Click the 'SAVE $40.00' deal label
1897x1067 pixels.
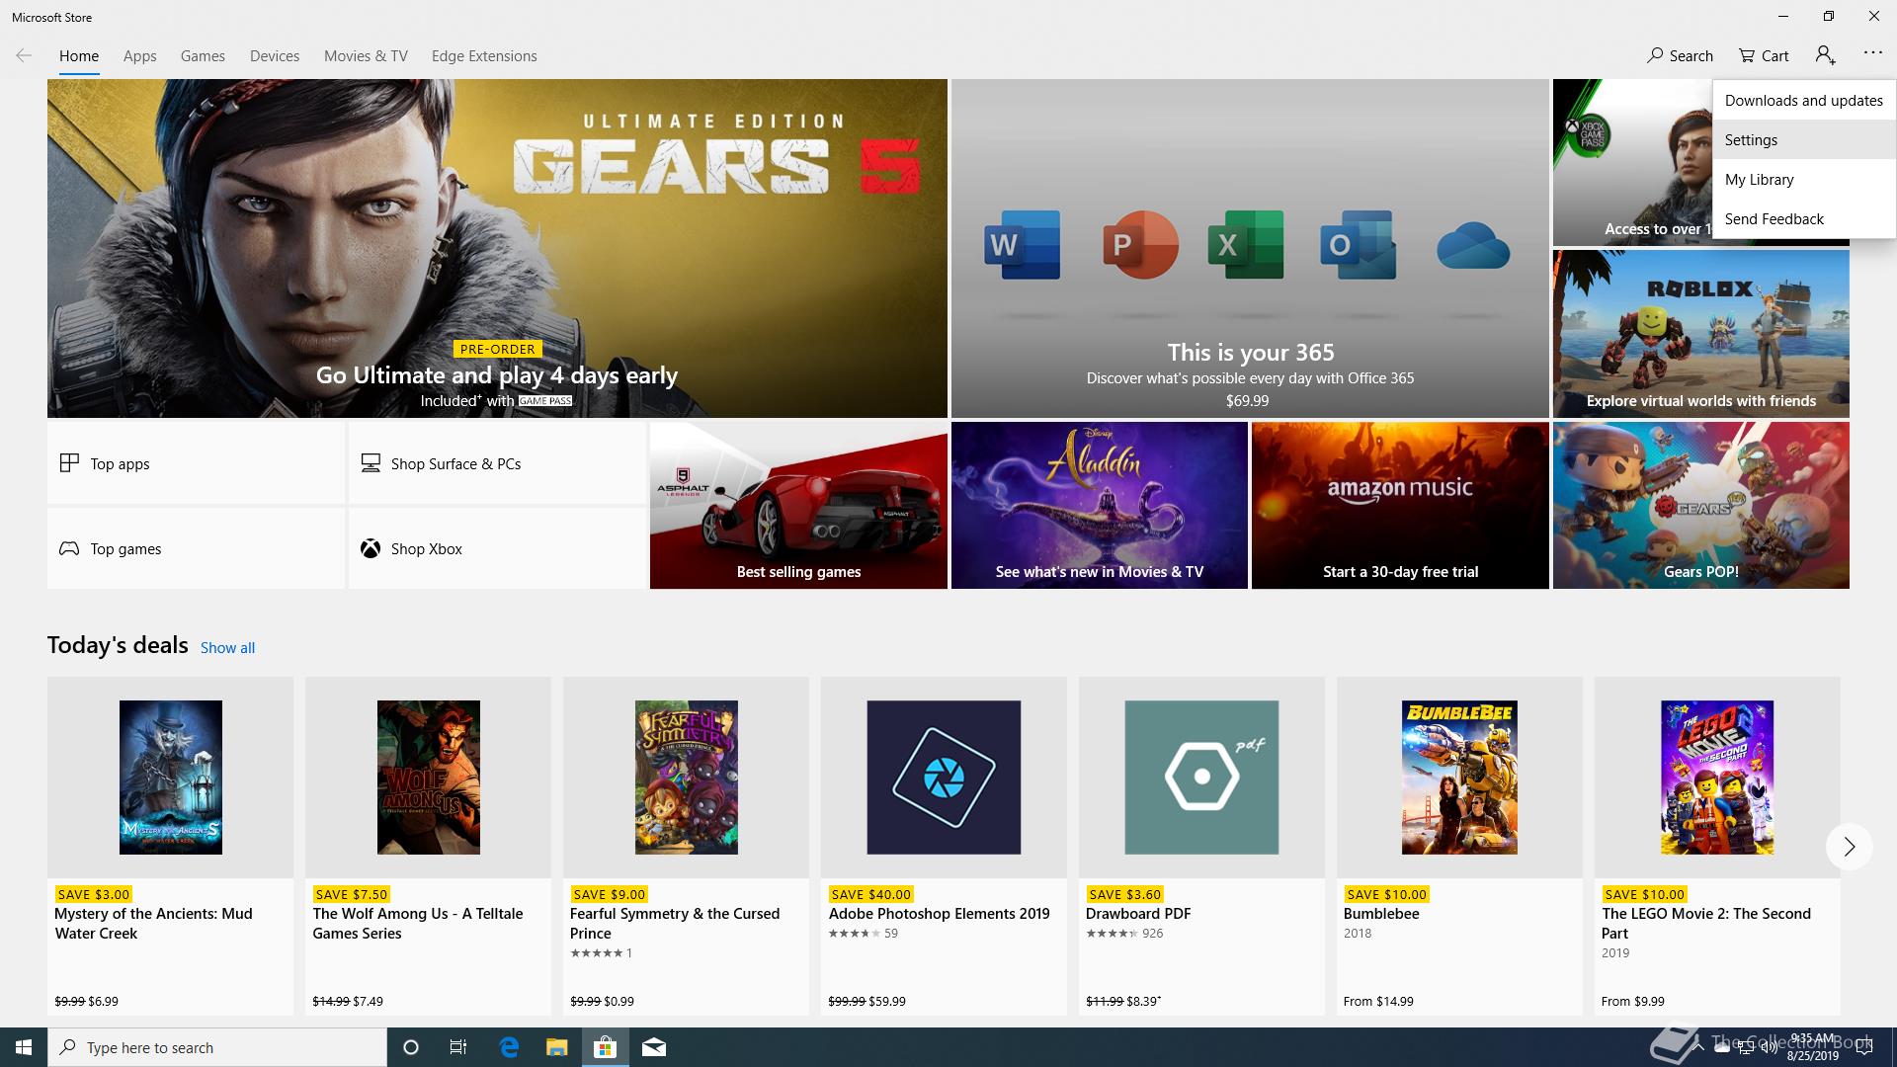870,894
